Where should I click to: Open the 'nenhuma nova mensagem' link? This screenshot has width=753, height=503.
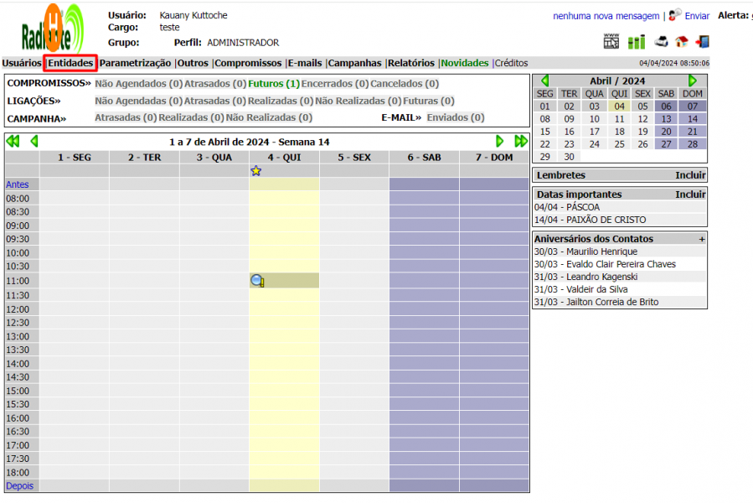606,16
